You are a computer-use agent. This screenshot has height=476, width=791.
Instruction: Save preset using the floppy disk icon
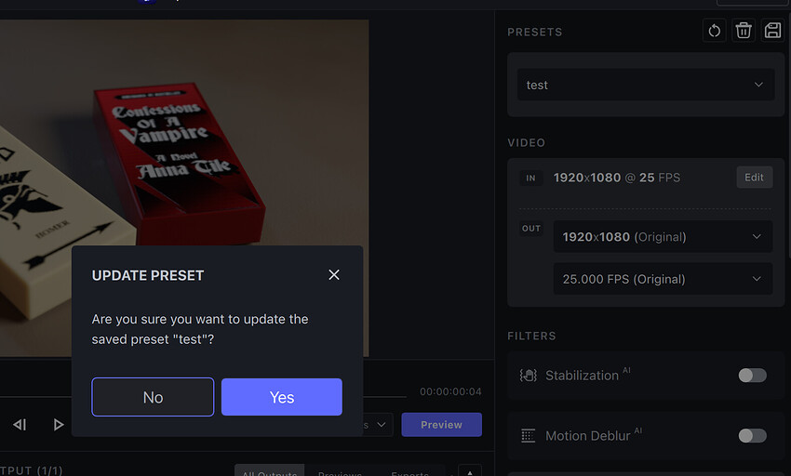point(772,31)
